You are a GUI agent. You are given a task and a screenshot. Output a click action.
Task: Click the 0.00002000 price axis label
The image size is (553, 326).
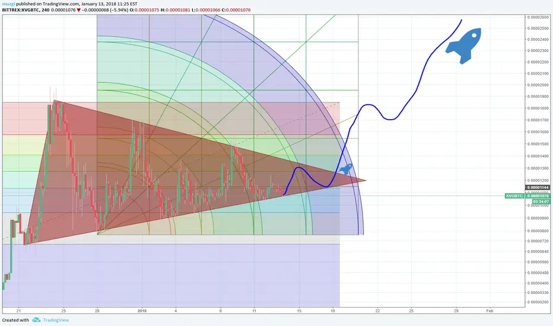click(x=538, y=85)
